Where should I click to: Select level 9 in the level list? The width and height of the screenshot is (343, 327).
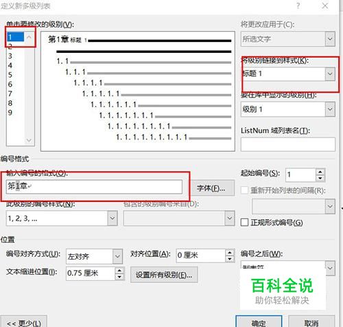(10, 113)
